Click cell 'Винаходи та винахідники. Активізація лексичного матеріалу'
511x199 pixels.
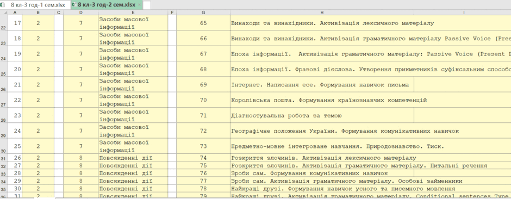pyautogui.click(x=322, y=23)
